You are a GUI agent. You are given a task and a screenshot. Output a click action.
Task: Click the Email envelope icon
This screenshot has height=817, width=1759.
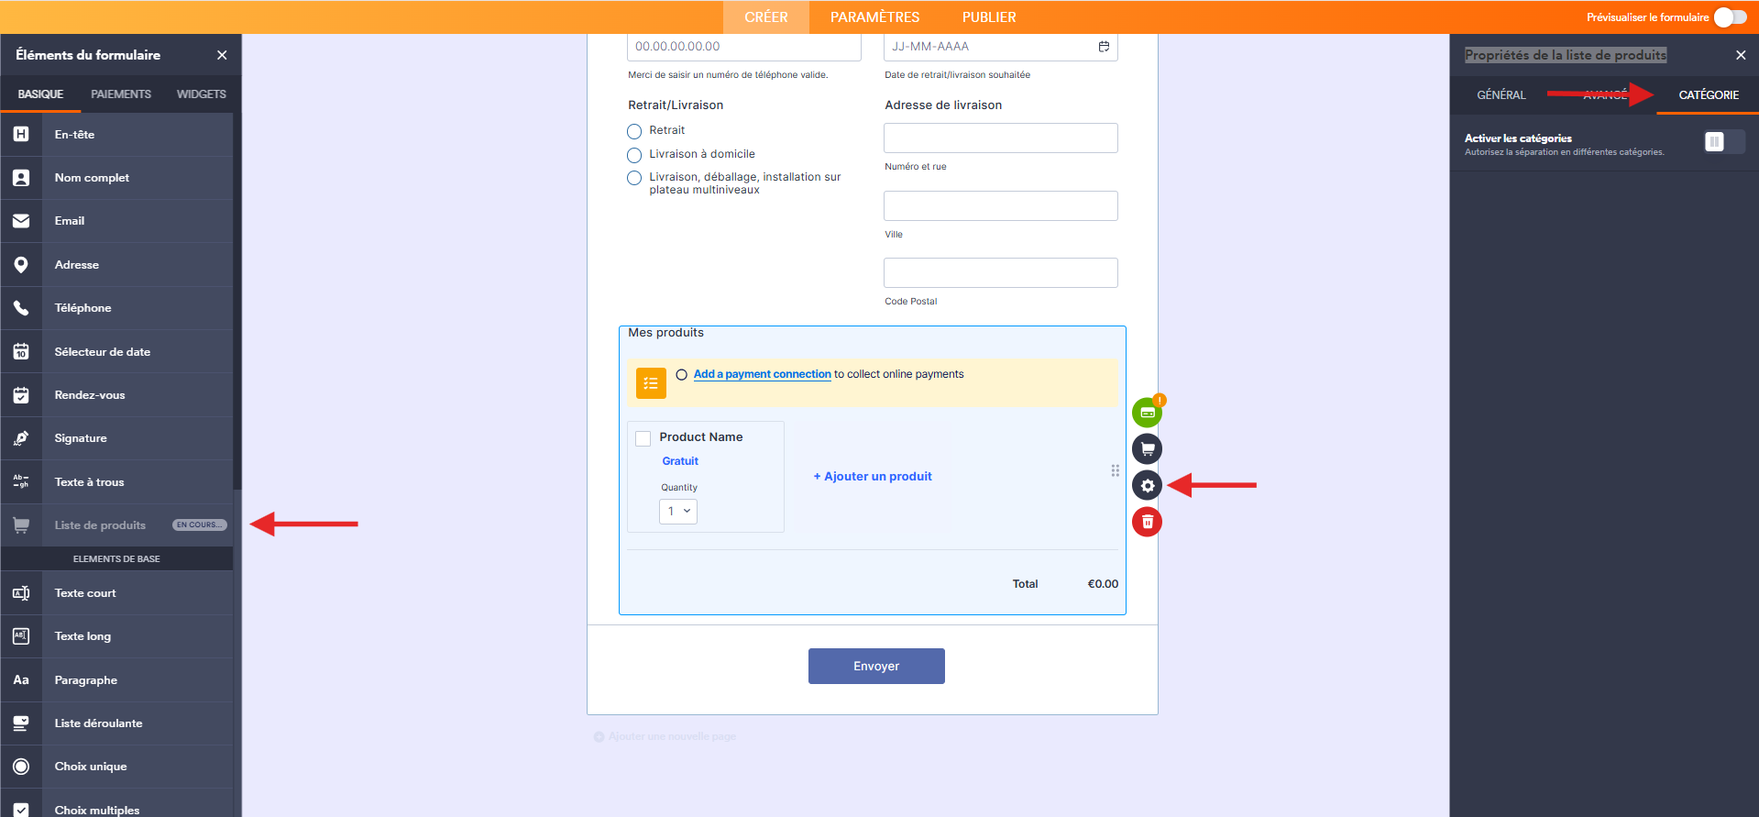click(21, 221)
